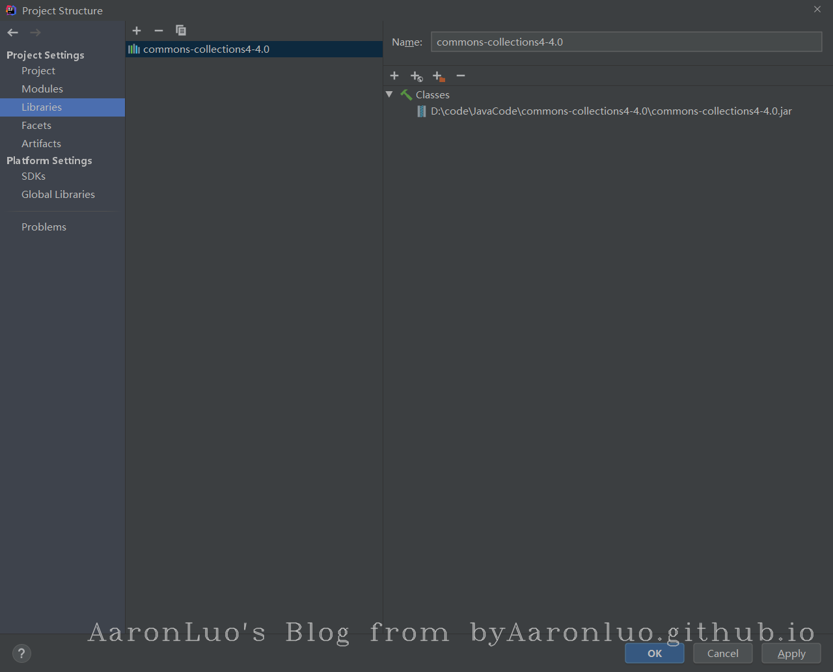Open Global Libraries settings

click(x=58, y=195)
